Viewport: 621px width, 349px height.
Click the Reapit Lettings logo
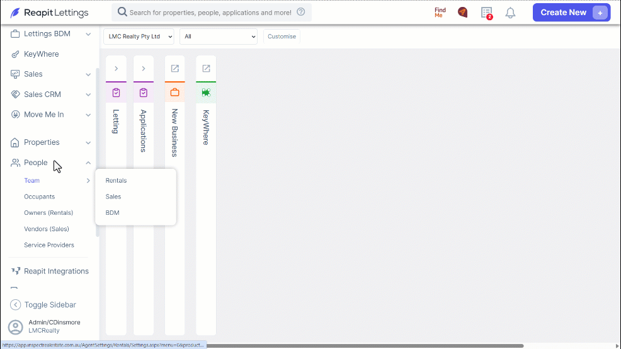point(50,13)
